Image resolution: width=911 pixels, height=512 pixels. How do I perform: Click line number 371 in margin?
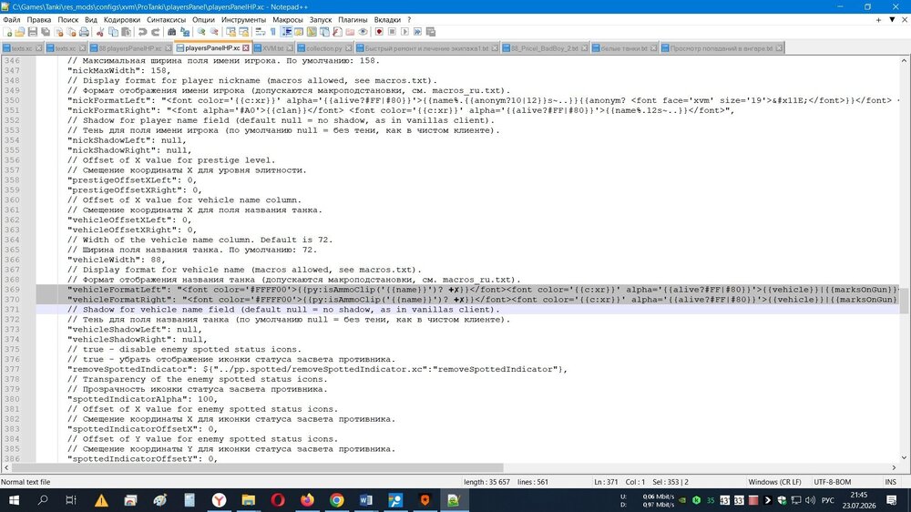tap(12, 310)
